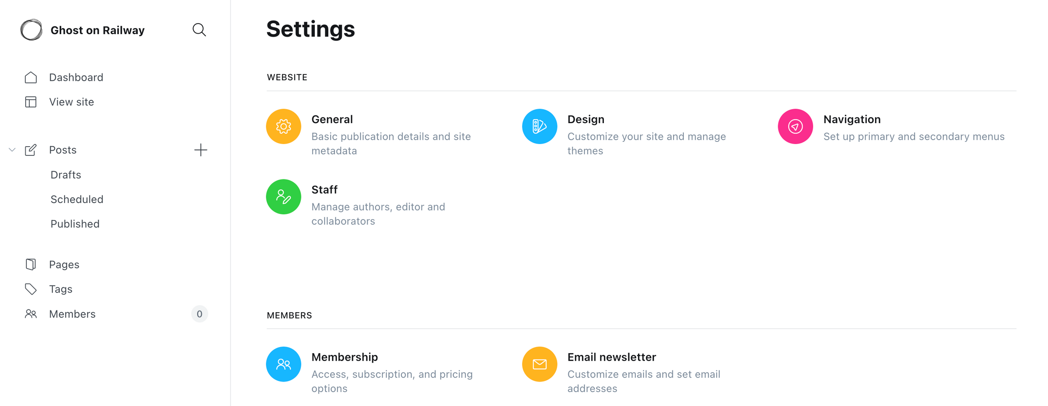Create a new post with the plus button

point(200,150)
